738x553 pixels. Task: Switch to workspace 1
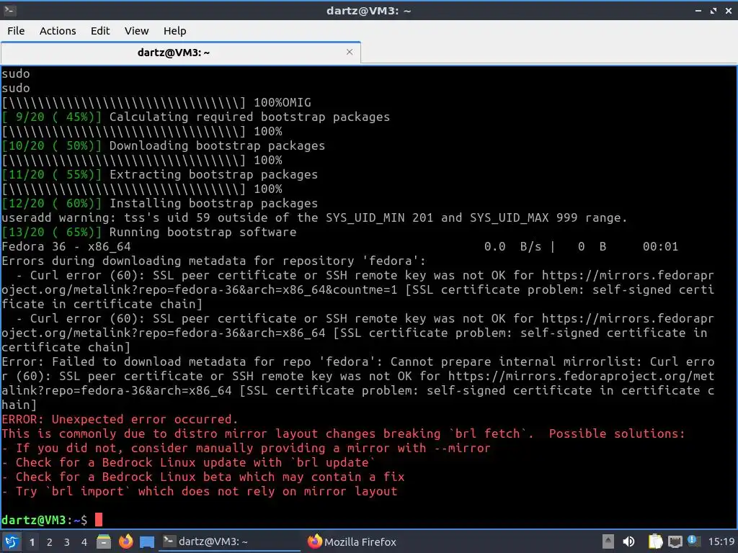[x=32, y=542]
